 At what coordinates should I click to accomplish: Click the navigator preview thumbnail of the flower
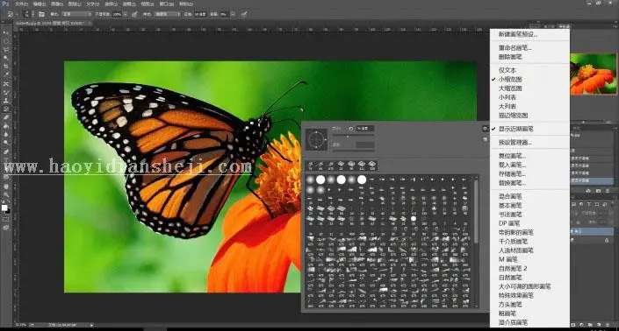coord(594,74)
